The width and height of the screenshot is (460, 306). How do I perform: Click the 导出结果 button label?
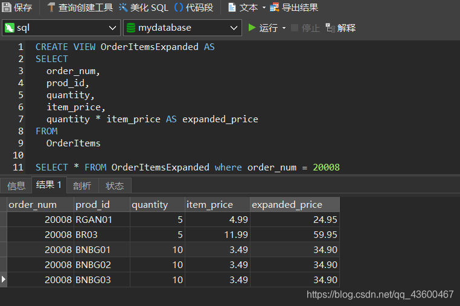[300, 8]
